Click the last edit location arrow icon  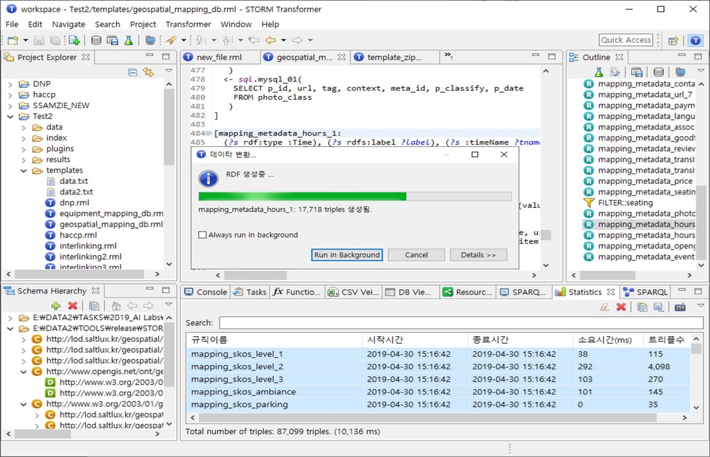click(x=254, y=41)
